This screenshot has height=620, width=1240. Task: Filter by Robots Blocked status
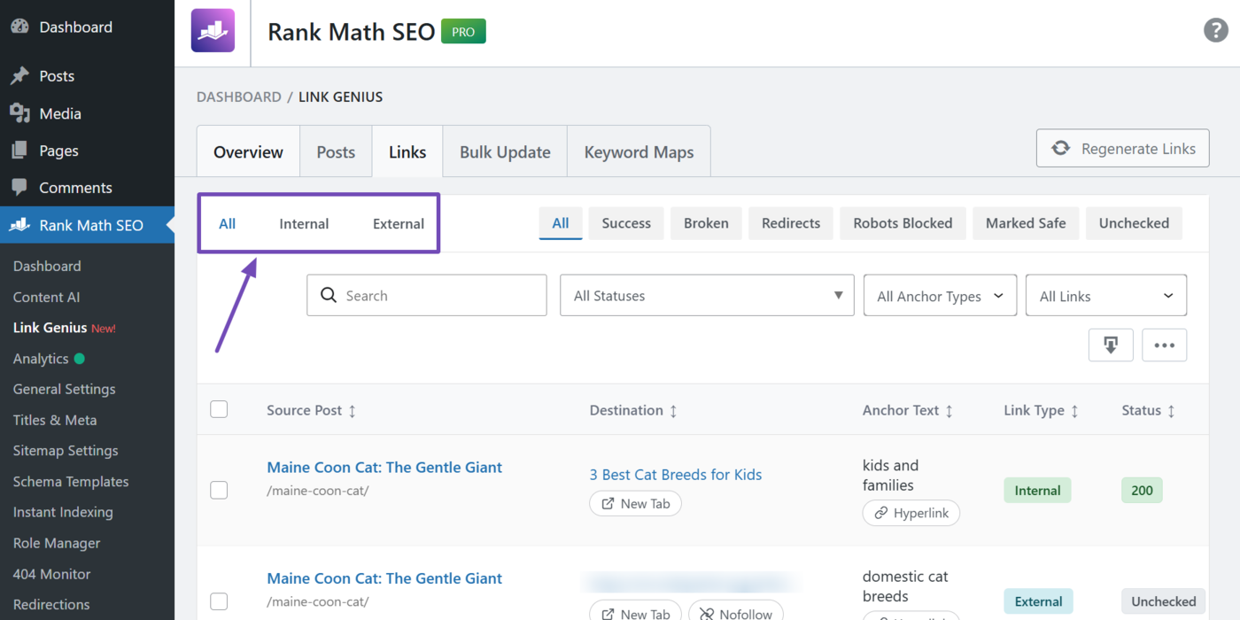(x=903, y=223)
